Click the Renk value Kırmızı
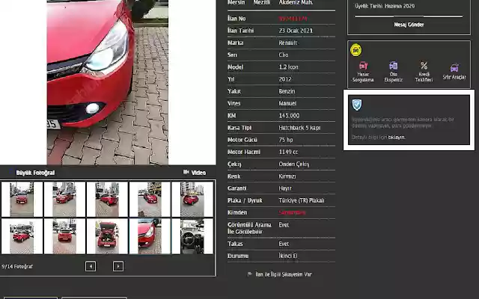The image size is (479, 299). point(287,176)
